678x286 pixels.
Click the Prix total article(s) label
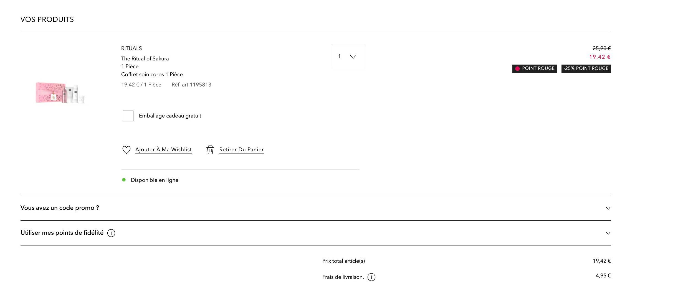click(x=343, y=261)
